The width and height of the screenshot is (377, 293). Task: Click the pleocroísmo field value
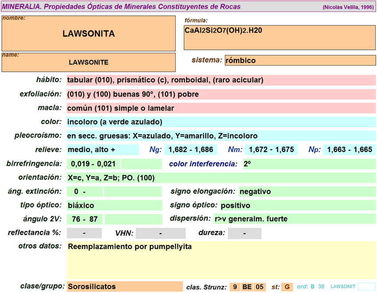point(221,136)
